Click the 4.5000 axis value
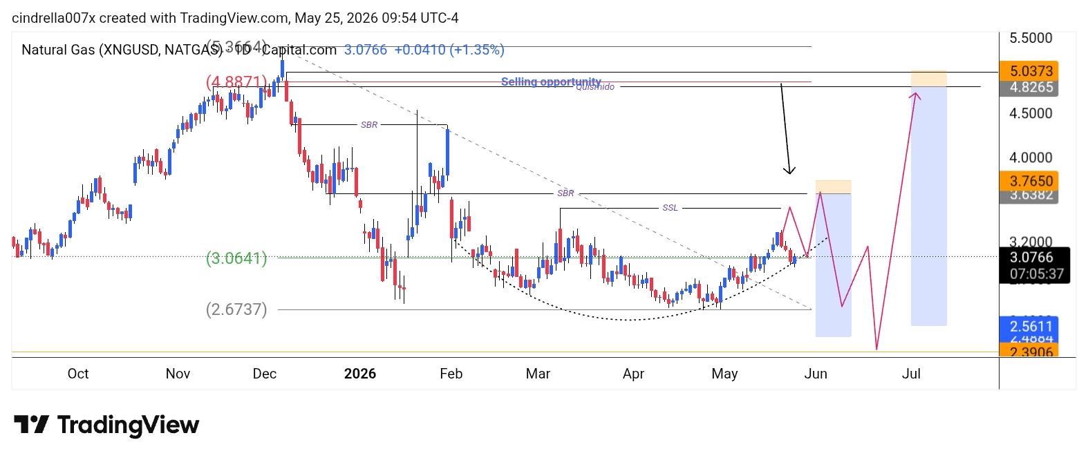1088x460 pixels. click(1031, 113)
